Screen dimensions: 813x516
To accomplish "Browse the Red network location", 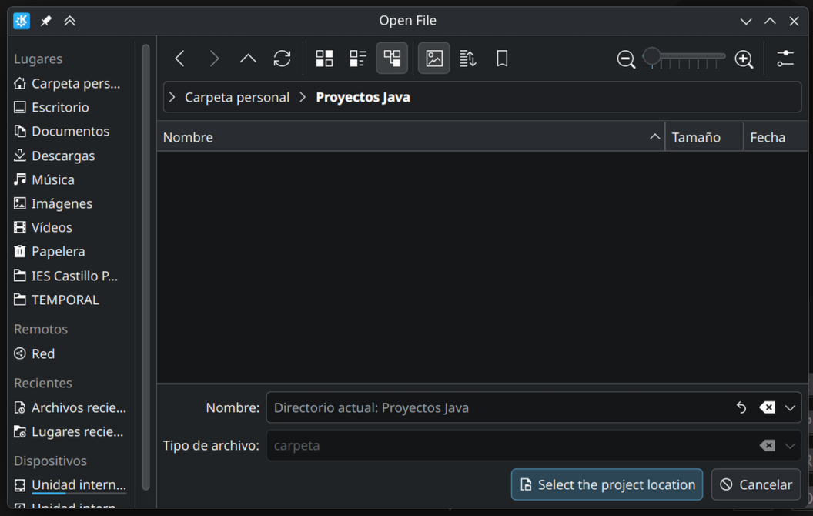I will tap(71, 353).
